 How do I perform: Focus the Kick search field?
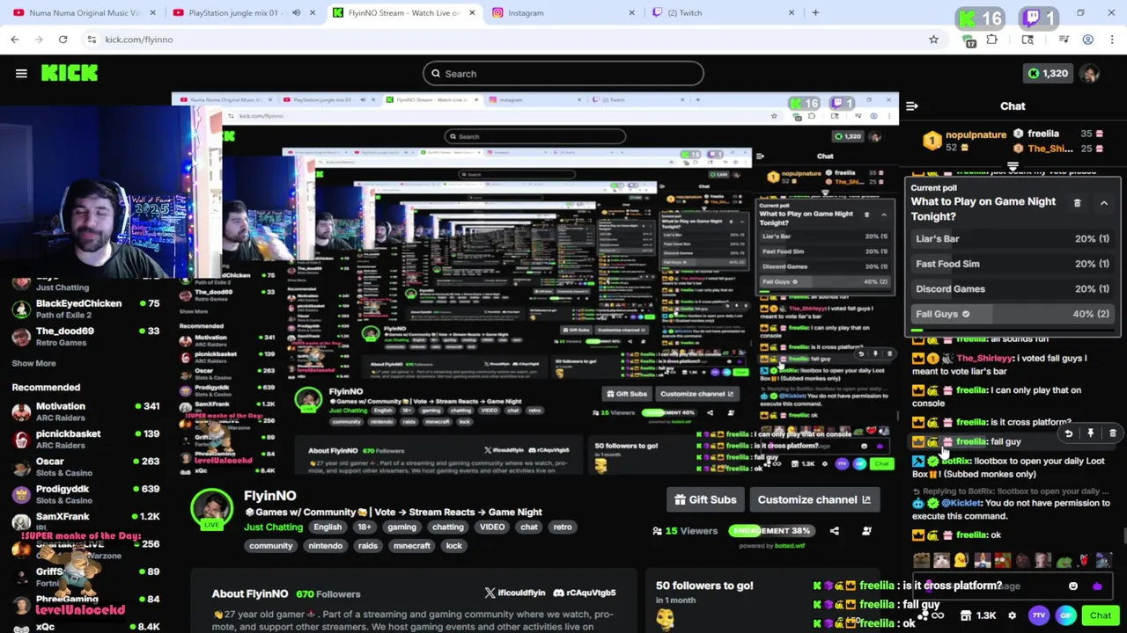[563, 74]
